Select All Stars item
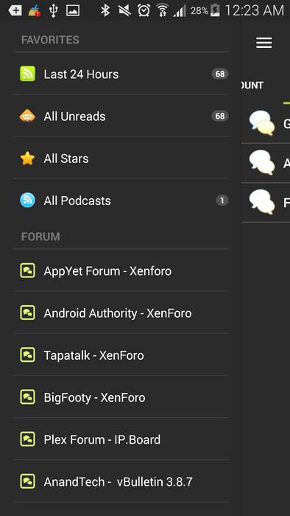Viewport: 290px width, 516px height. [x=121, y=158]
